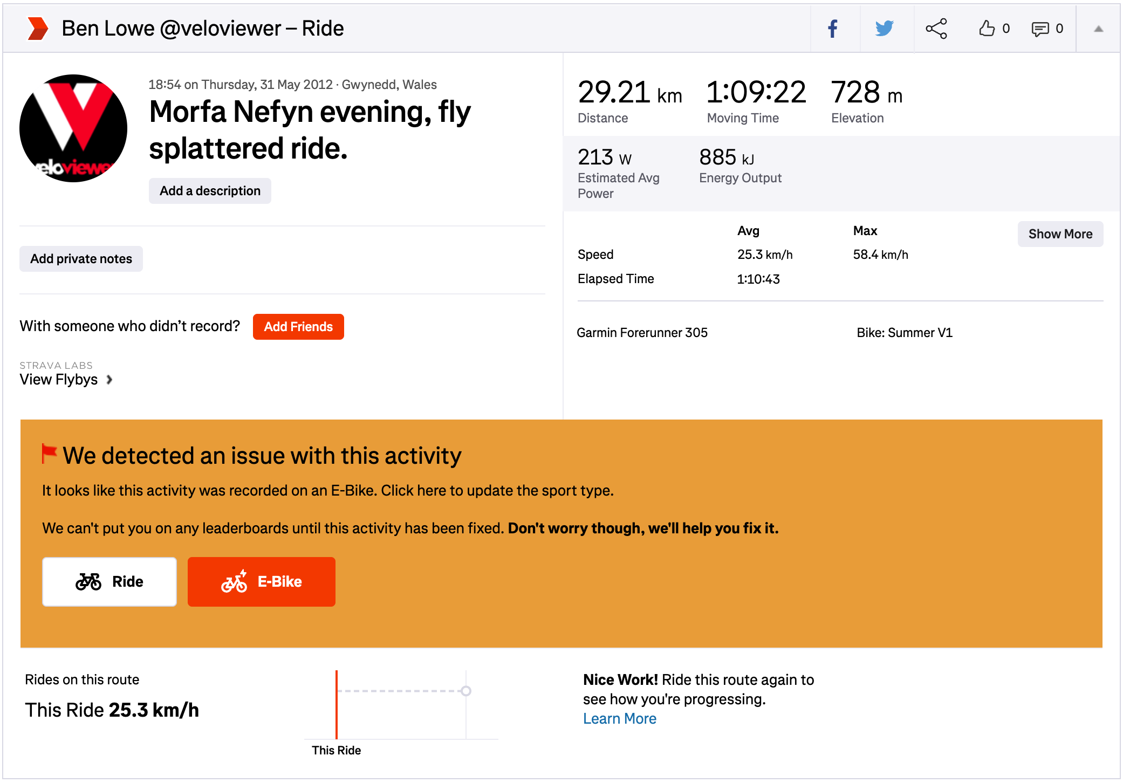Image resolution: width=1123 pixels, height=783 pixels.
Task: Select the E-Bike sport type option
Action: point(262,581)
